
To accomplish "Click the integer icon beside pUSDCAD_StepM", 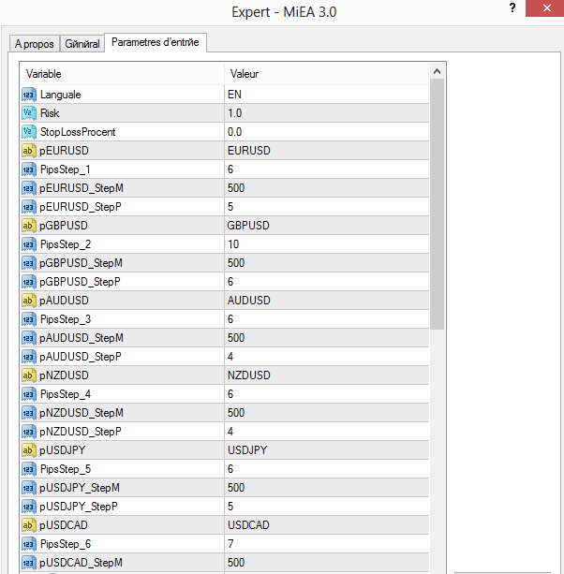I will point(28,563).
